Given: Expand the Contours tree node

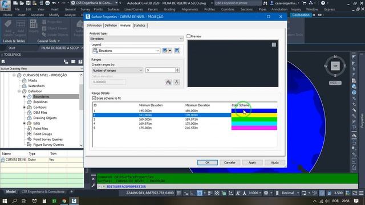Looking at the screenshot, I should click(24, 107).
